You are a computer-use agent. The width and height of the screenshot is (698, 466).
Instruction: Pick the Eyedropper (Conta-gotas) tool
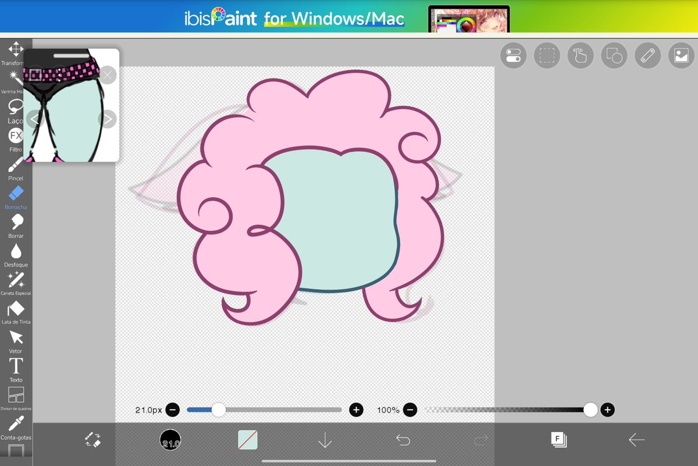[x=16, y=427]
